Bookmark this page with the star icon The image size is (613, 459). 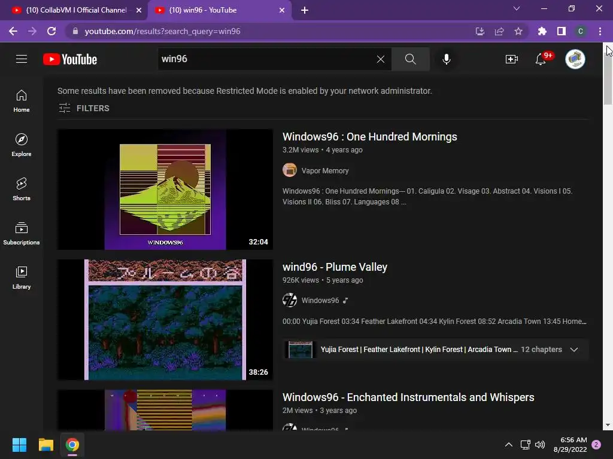pyautogui.click(x=518, y=31)
